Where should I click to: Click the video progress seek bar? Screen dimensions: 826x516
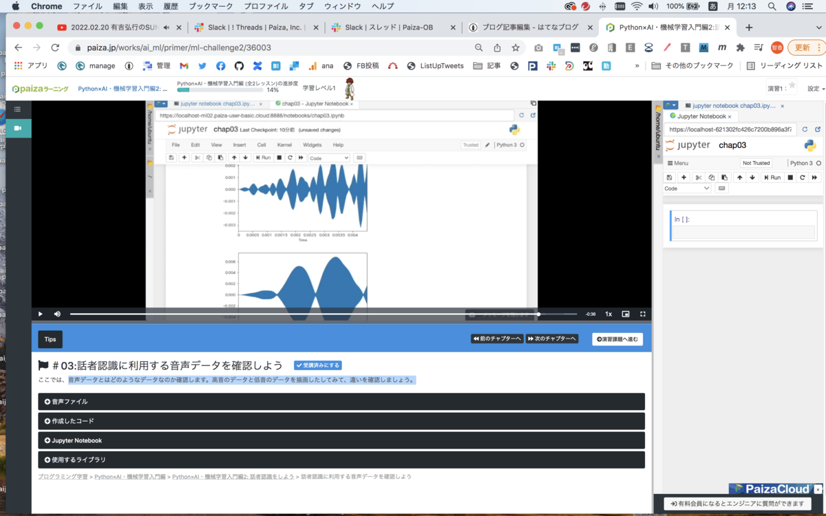coord(324,314)
